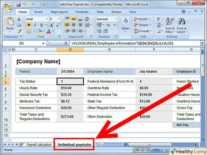Screen dimensions: 207x155
Task: Open the Formulas ribbon tab
Action: (x=82, y=12)
